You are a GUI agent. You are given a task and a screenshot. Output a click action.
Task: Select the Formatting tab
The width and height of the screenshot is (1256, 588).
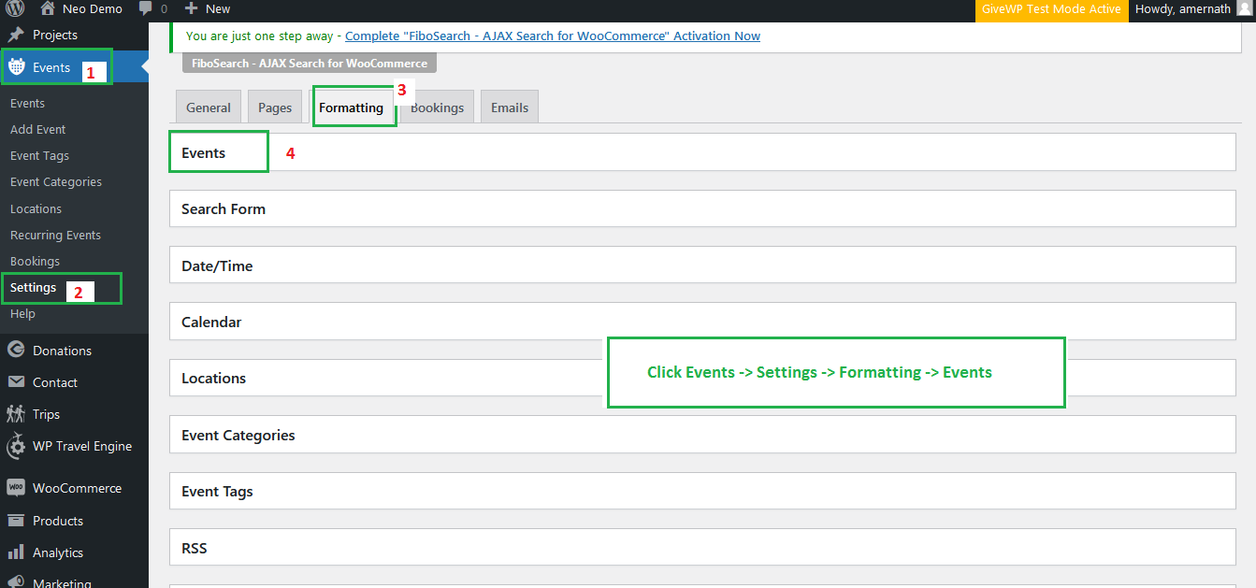[351, 107]
